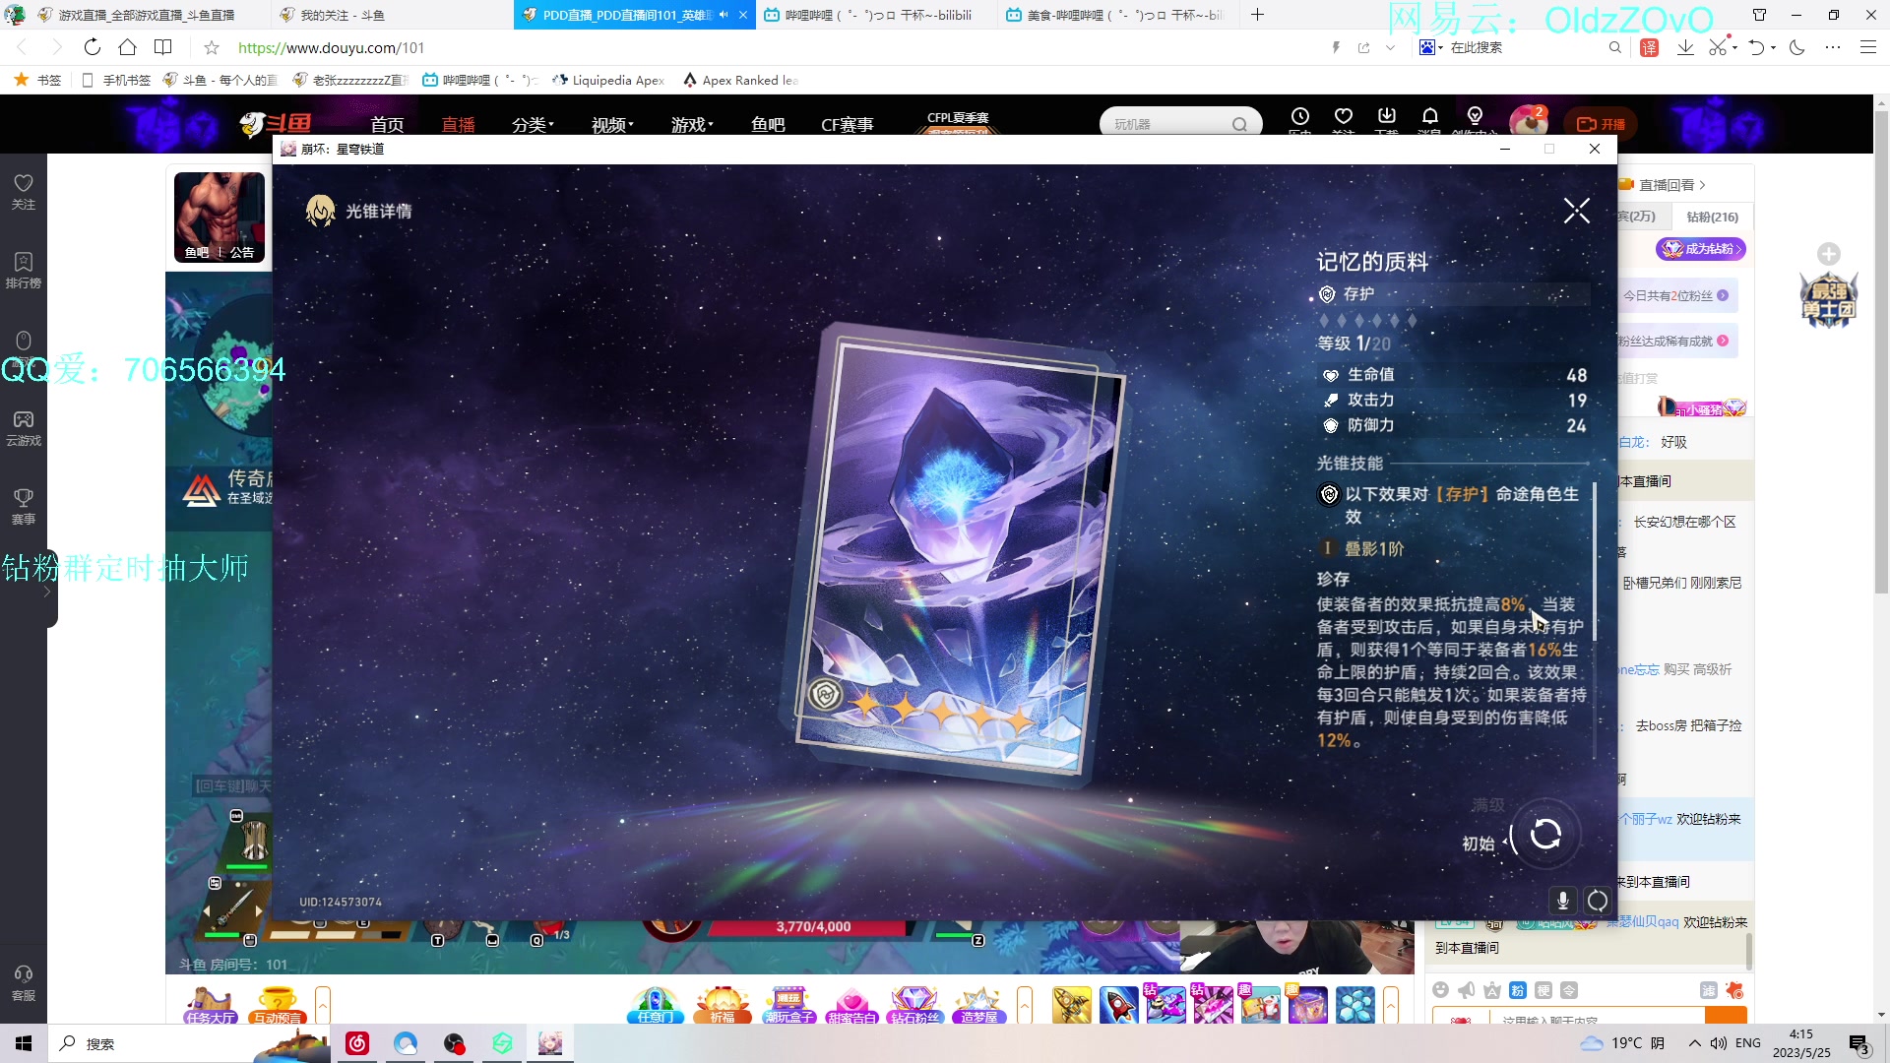Click the 钻石粉丝 diamond icon
The width and height of the screenshot is (1890, 1063).
tap(914, 1005)
